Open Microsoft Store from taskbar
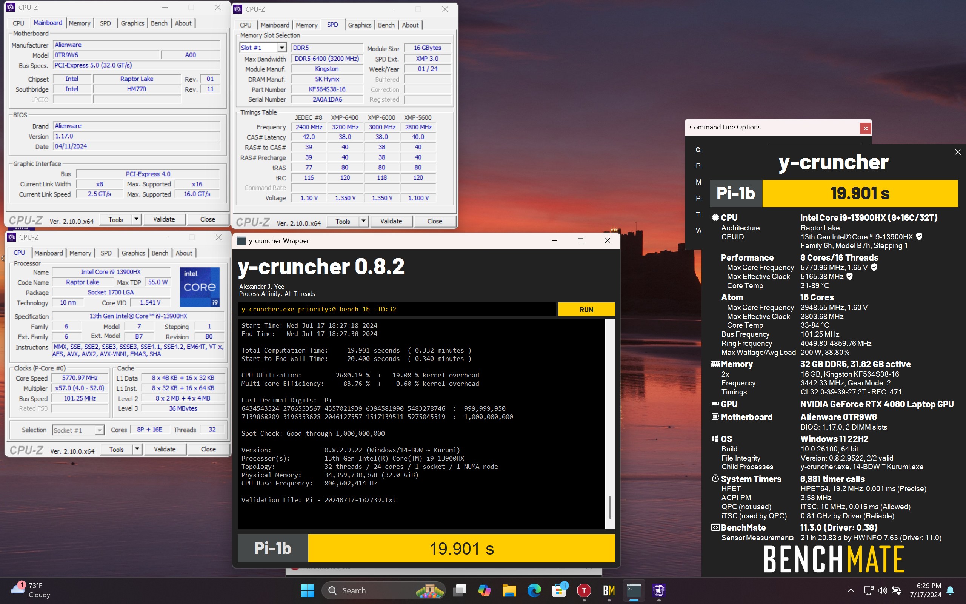The width and height of the screenshot is (966, 604). pos(559,590)
